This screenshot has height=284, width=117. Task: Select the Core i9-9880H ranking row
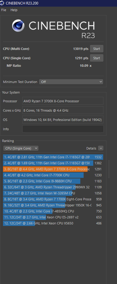tap(53, 181)
